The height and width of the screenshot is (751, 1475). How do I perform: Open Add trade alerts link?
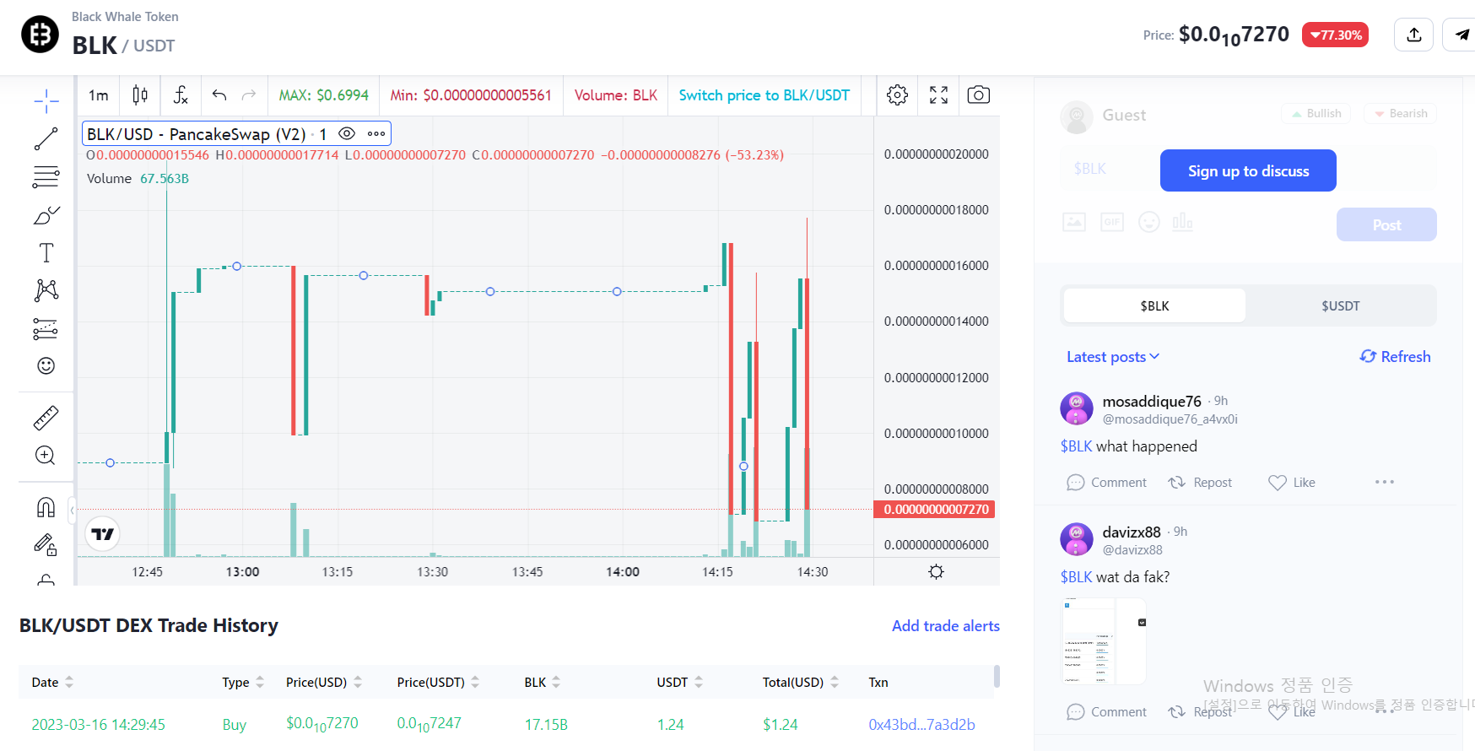[x=945, y=626]
